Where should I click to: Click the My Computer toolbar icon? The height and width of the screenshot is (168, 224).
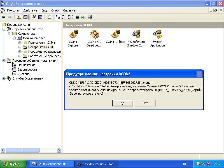tap(90, 17)
